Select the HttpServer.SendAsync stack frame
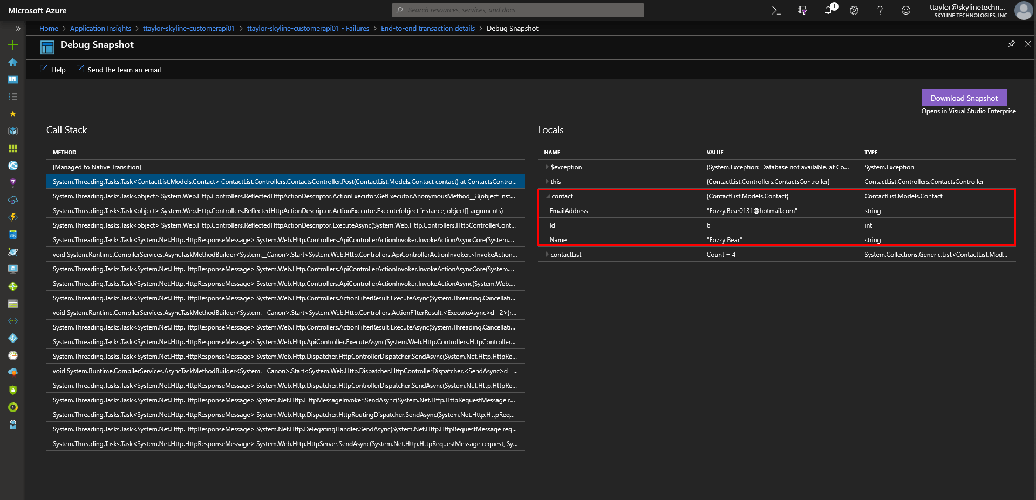The image size is (1036, 500). pos(285,444)
